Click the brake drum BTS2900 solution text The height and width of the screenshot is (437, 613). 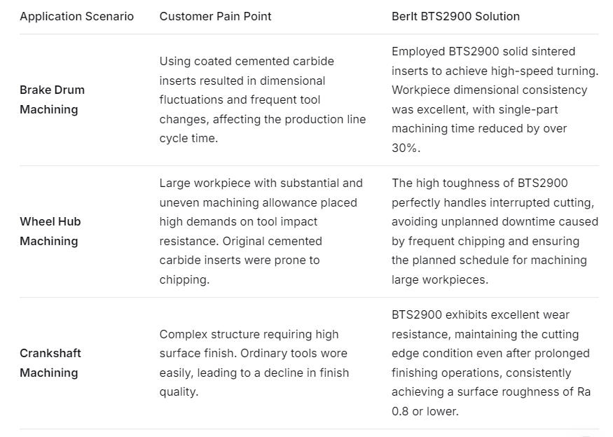(494, 99)
